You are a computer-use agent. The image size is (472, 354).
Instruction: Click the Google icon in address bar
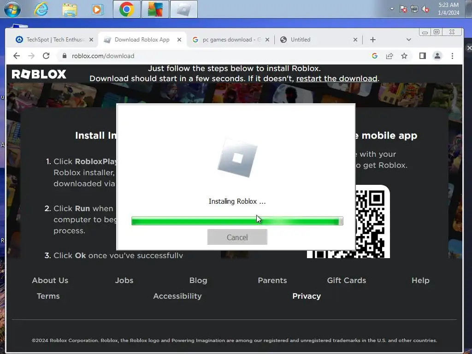click(x=374, y=56)
